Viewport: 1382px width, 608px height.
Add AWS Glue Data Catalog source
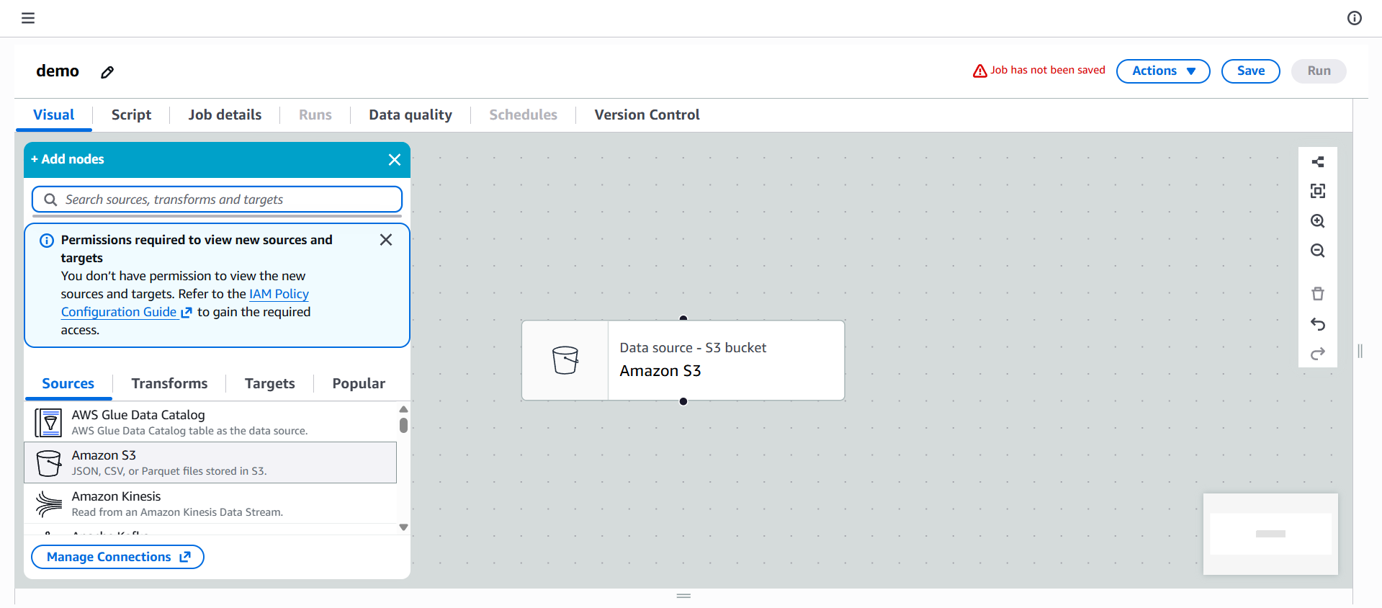tap(210, 422)
